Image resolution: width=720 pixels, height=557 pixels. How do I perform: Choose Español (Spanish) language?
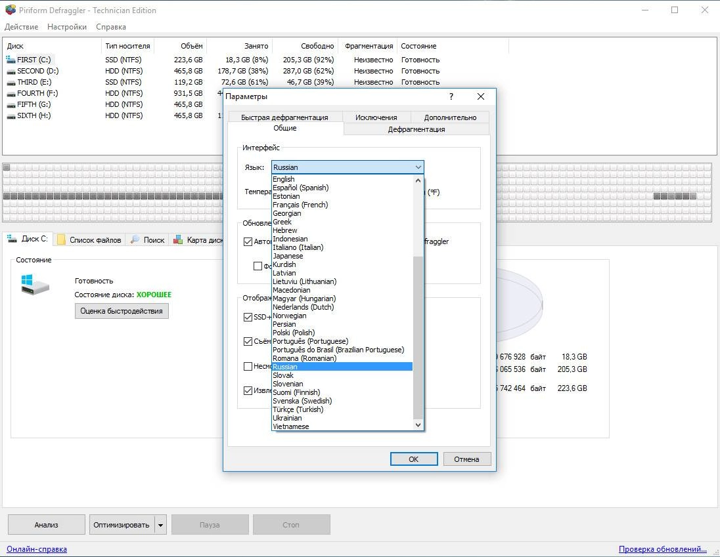(342, 188)
